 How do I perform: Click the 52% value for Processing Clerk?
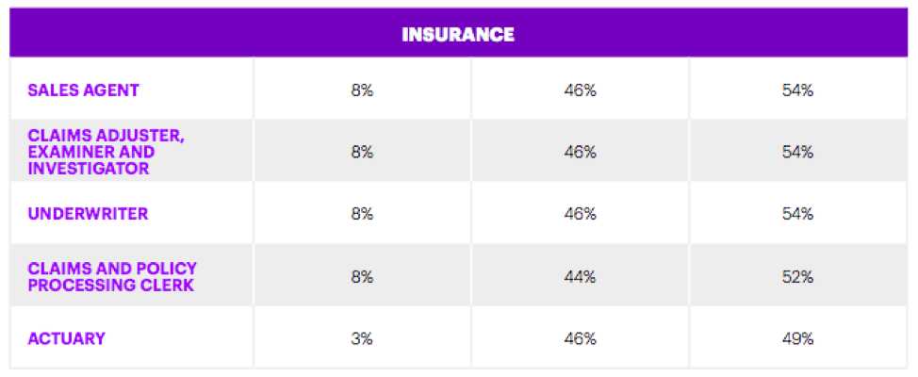coord(797,275)
